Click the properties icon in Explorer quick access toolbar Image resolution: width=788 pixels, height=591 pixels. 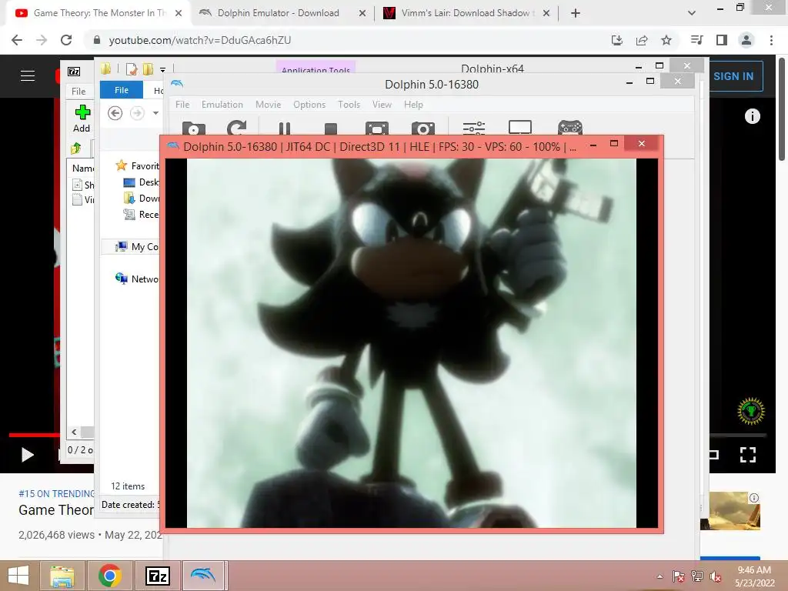[132, 68]
